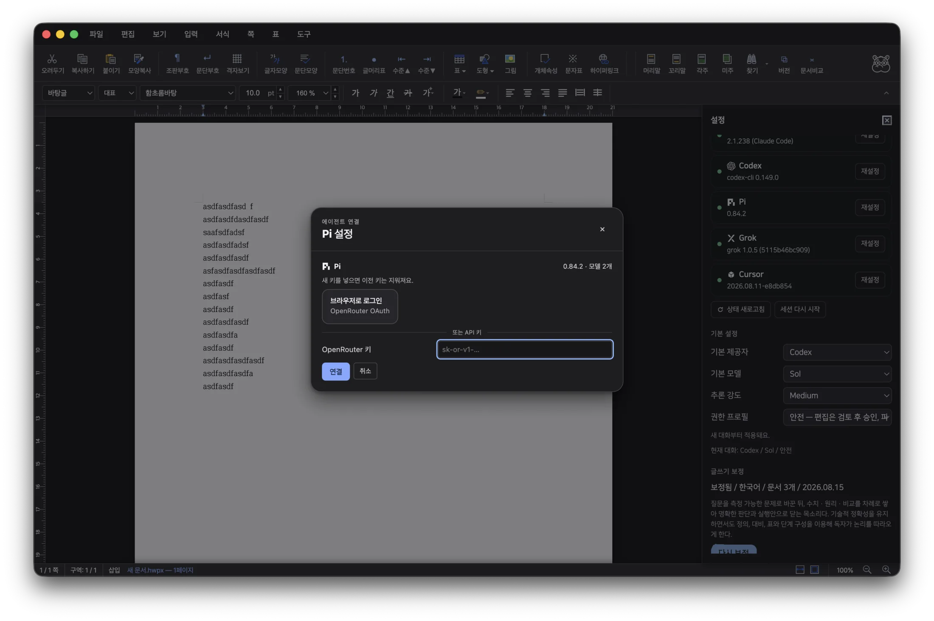The width and height of the screenshot is (934, 621).
Task: Click the OpenRouter 키 input field
Action: coord(525,349)
